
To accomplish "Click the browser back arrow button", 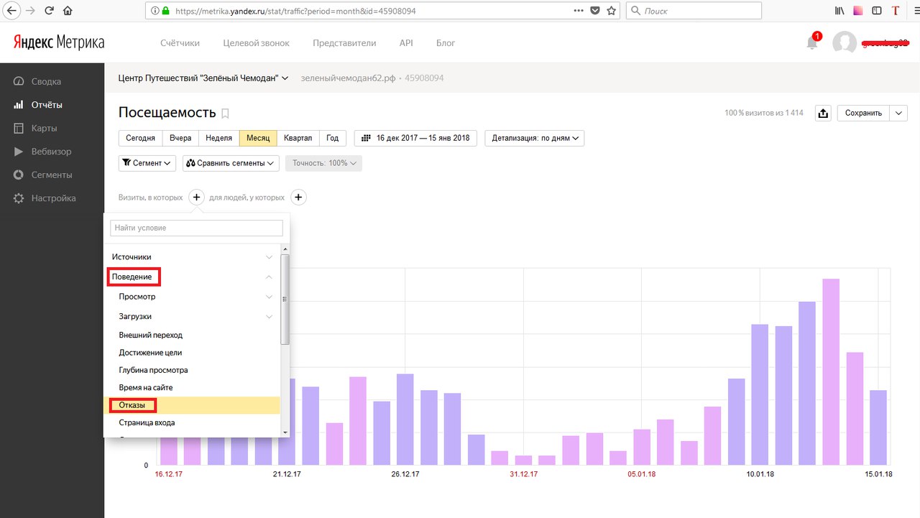I will pos(11,11).
